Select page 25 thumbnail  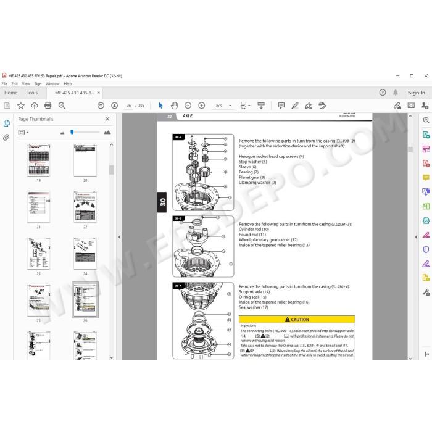(x=38, y=301)
